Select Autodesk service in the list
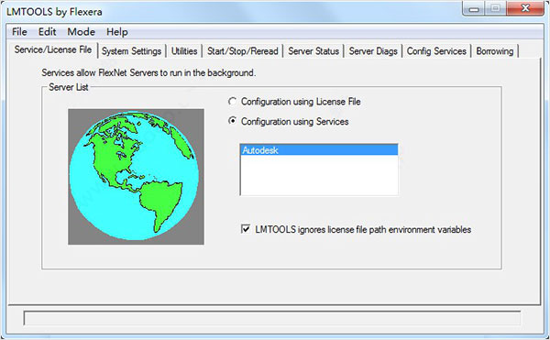Screen dimensions: 550x340 (319, 150)
